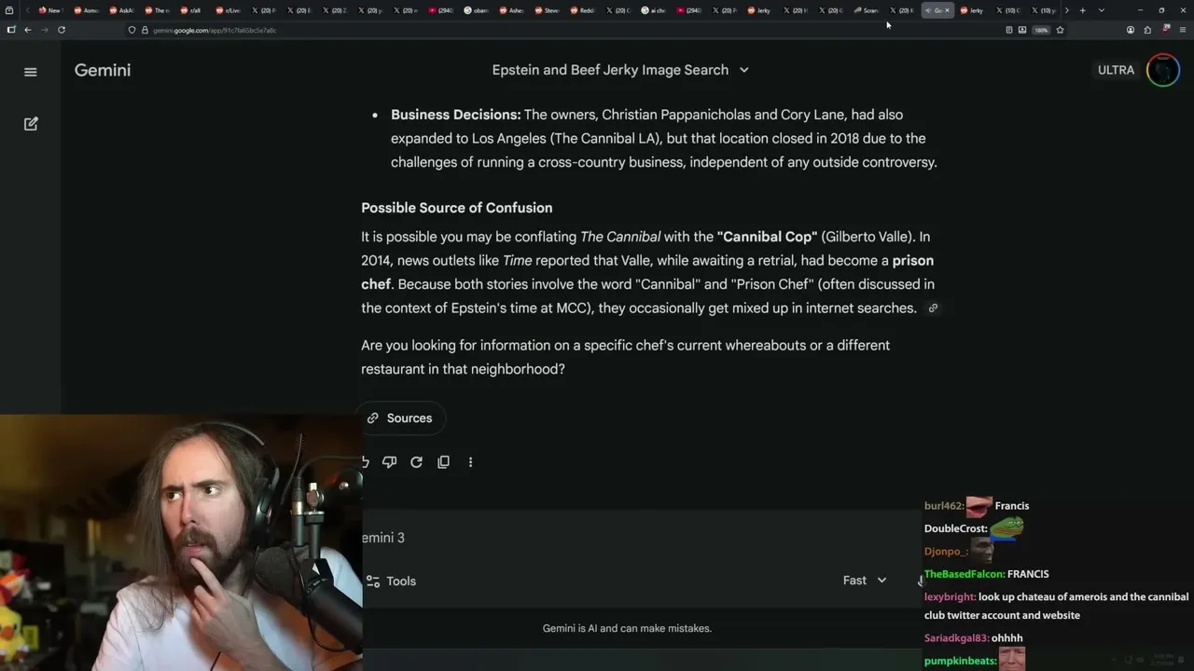Give the response a thumbs down
The width and height of the screenshot is (1194, 671).
point(390,462)
